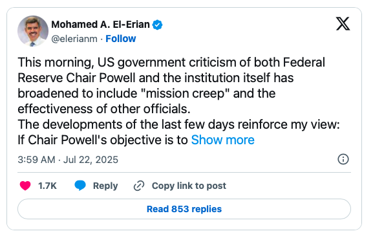Open the circled info icon
The width and height of the screenshot is (384, 240).
coord(343,159)
